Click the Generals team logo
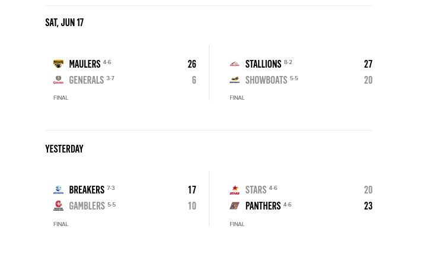Image resolution: width=430 pixels, height=254 pixels. [x=58, y=80]
